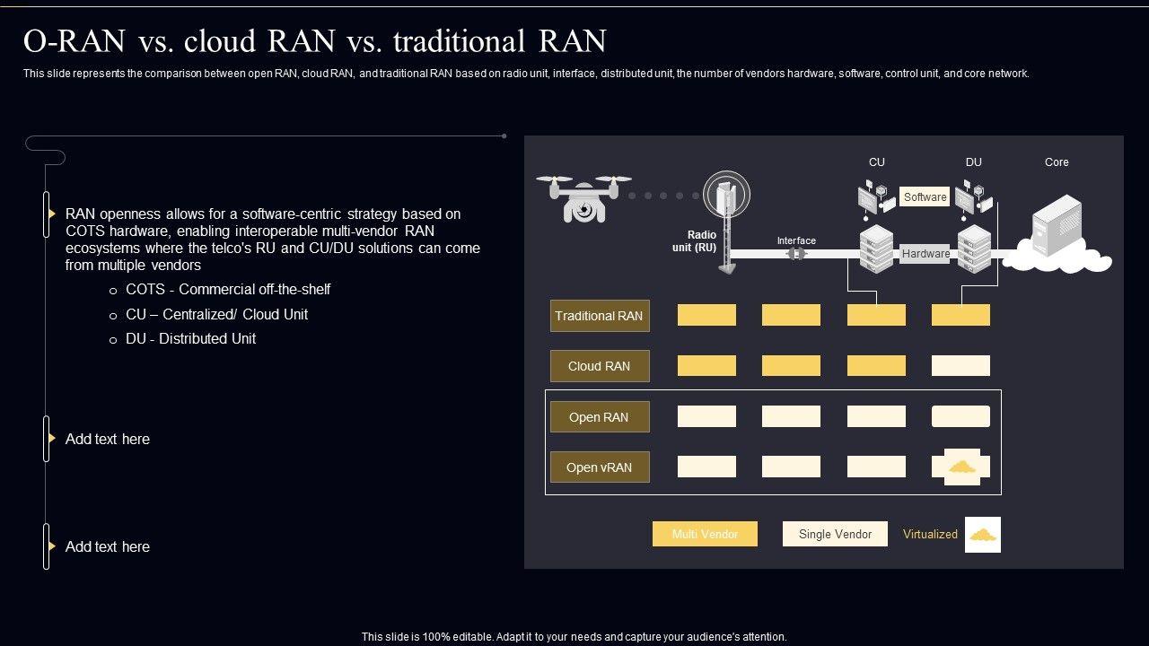The height and width of the screenshot is (646, 1149).
Task: Click the cloud icon in Open vRAN row
Action: pyautogui.click(x=962, y=467)
